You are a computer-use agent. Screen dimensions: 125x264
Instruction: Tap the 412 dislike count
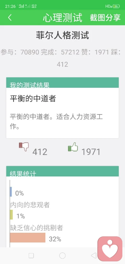click(x=40, y=152)
